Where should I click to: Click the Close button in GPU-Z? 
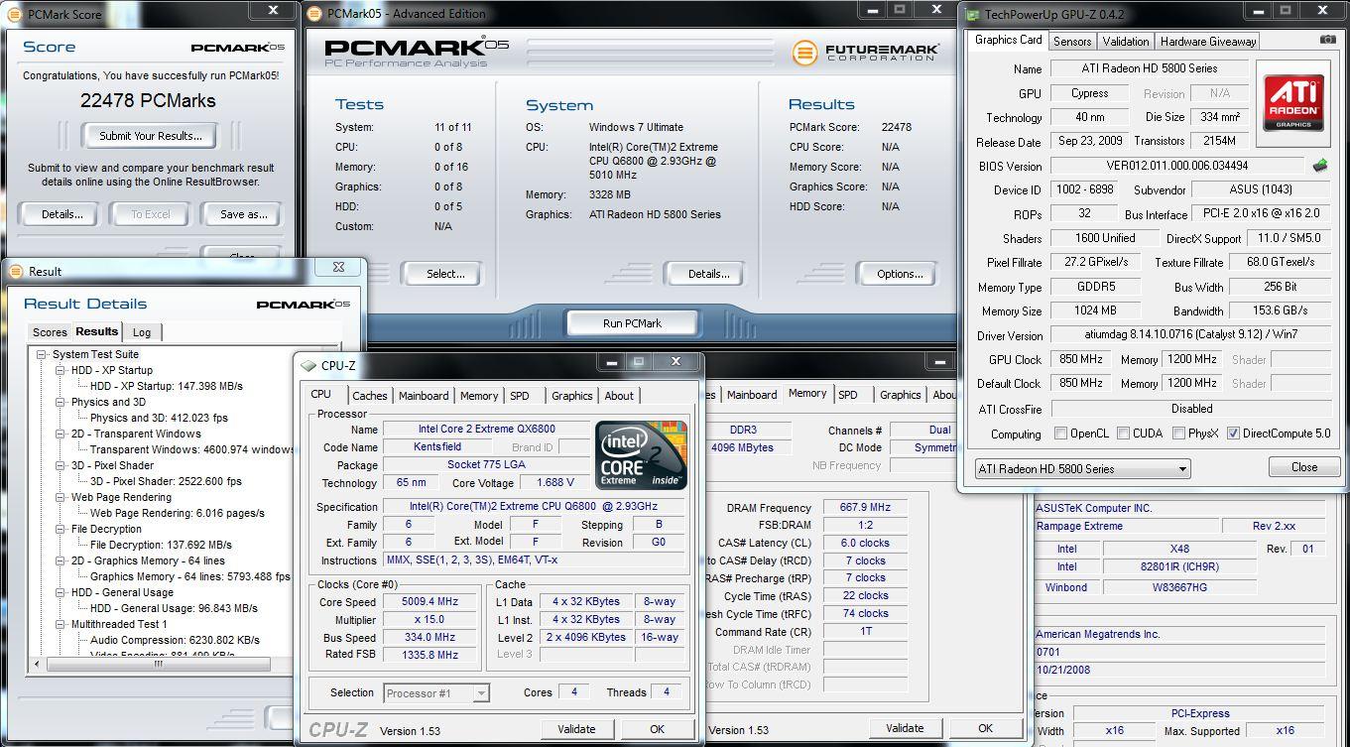(1304, 467)
